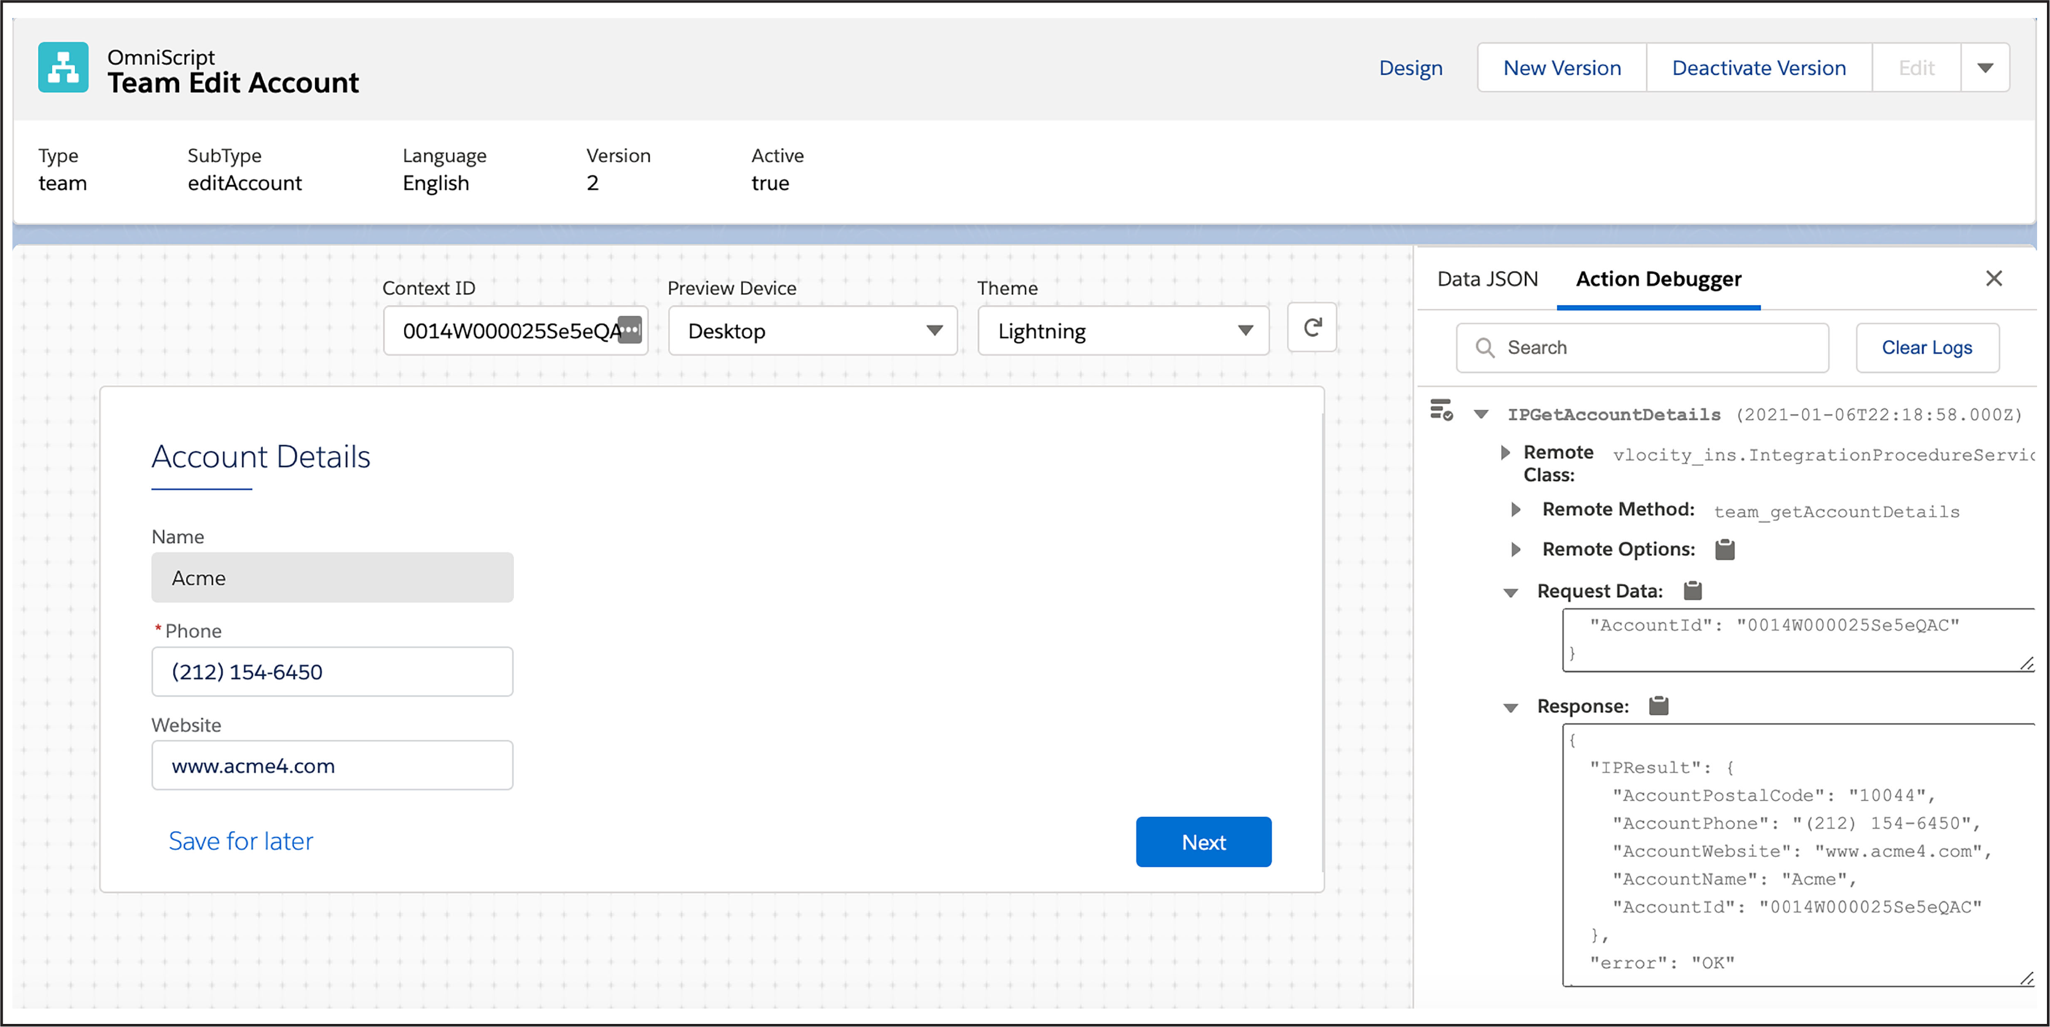Click into the Website input field
The image size is (2050, 1027).
click(332, 766)
